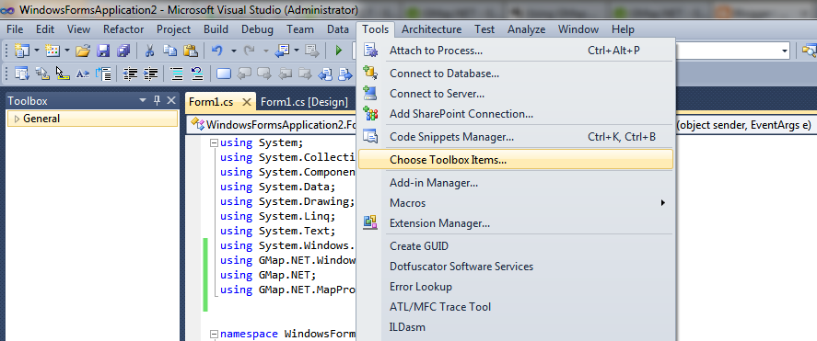This screenshot has height=341, width=817.
Task: Cut selection with scissors icon
Action: [149, 51]
